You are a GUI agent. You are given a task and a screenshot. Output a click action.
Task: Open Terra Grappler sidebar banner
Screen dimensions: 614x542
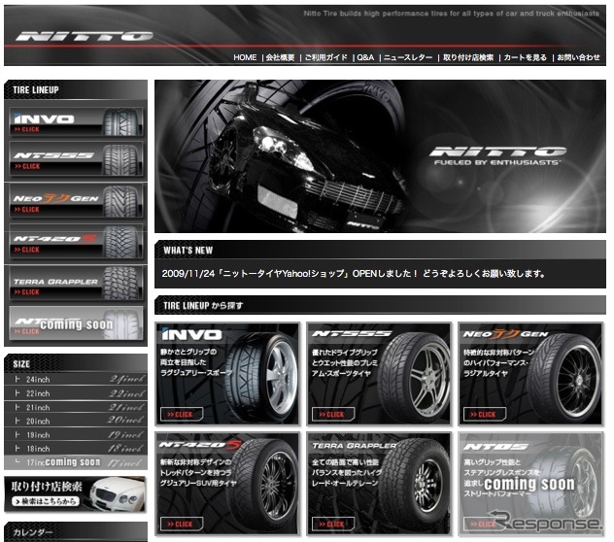point(76,283)
